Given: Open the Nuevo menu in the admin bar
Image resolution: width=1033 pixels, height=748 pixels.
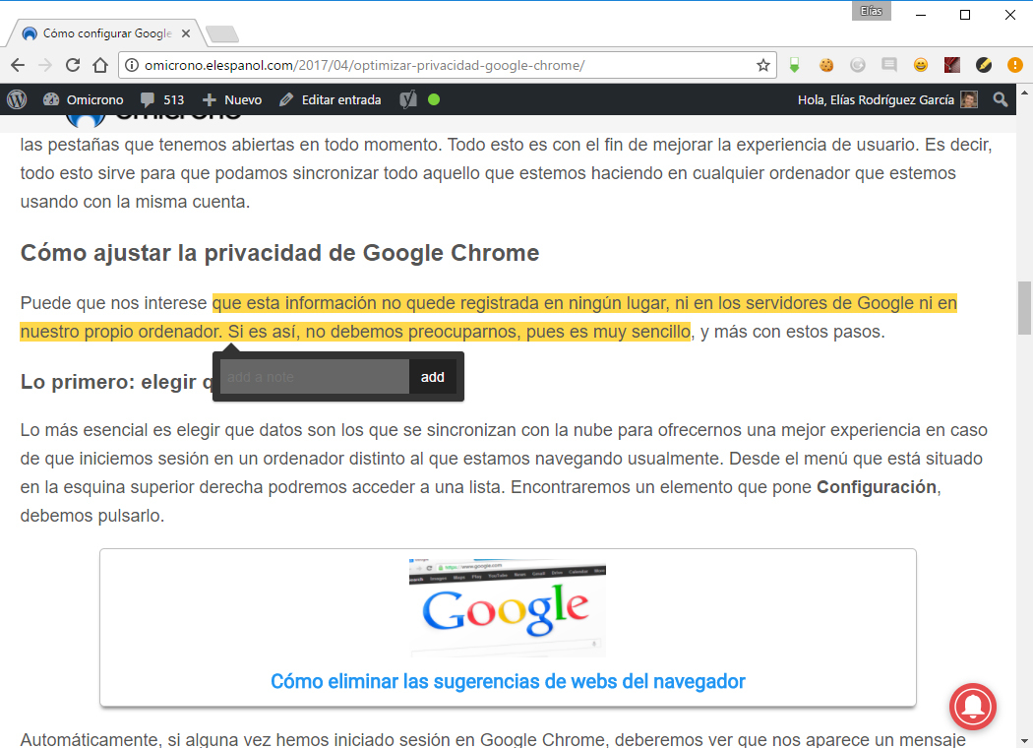Looking at the screenshot, I should [231, 99].
